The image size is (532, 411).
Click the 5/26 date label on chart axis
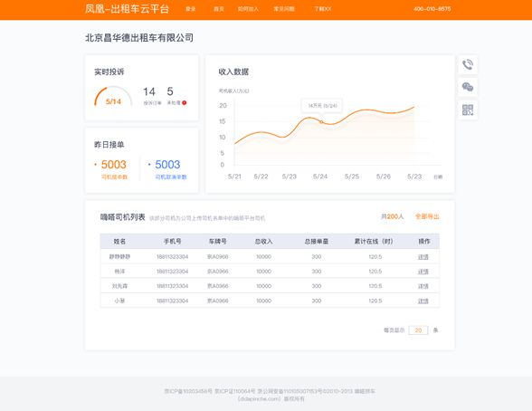pyautogui.click(x=384, y=177)
